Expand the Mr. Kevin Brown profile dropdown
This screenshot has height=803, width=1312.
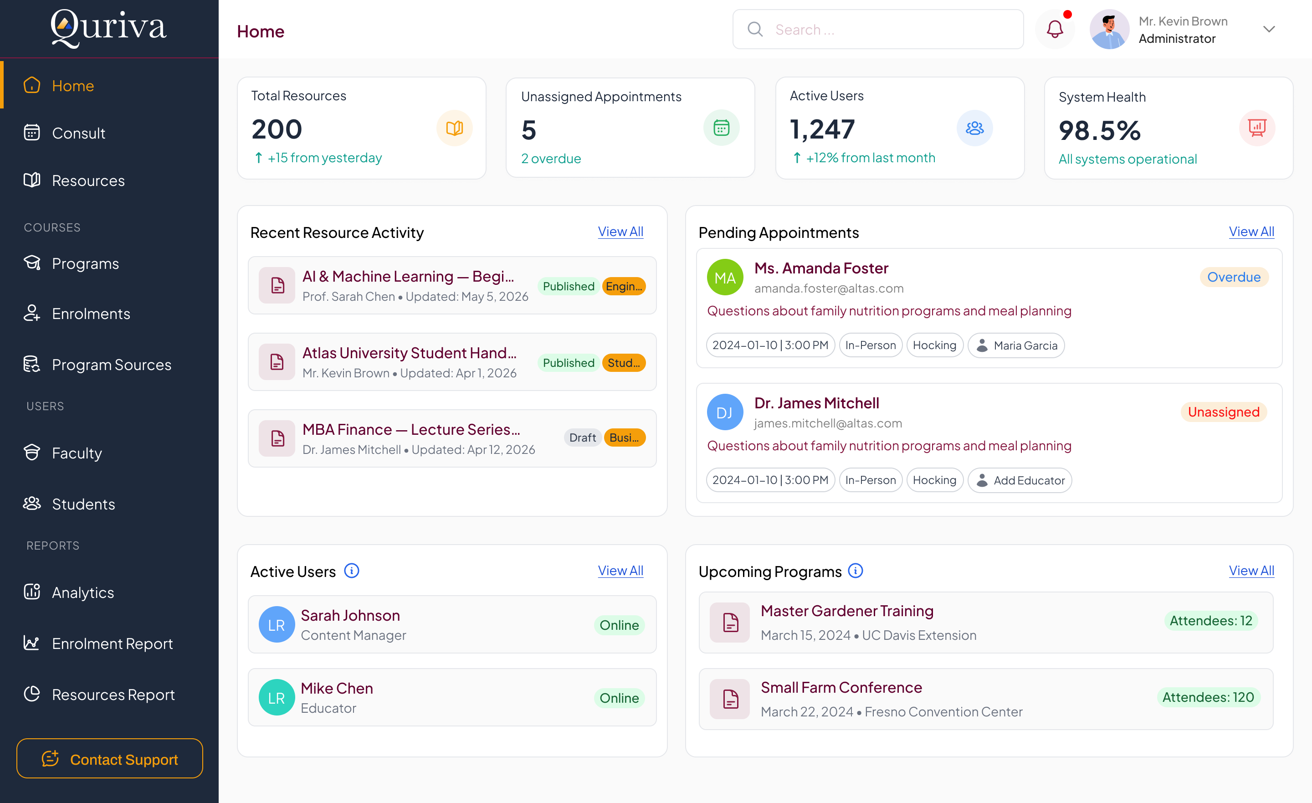pos(1269,29)
